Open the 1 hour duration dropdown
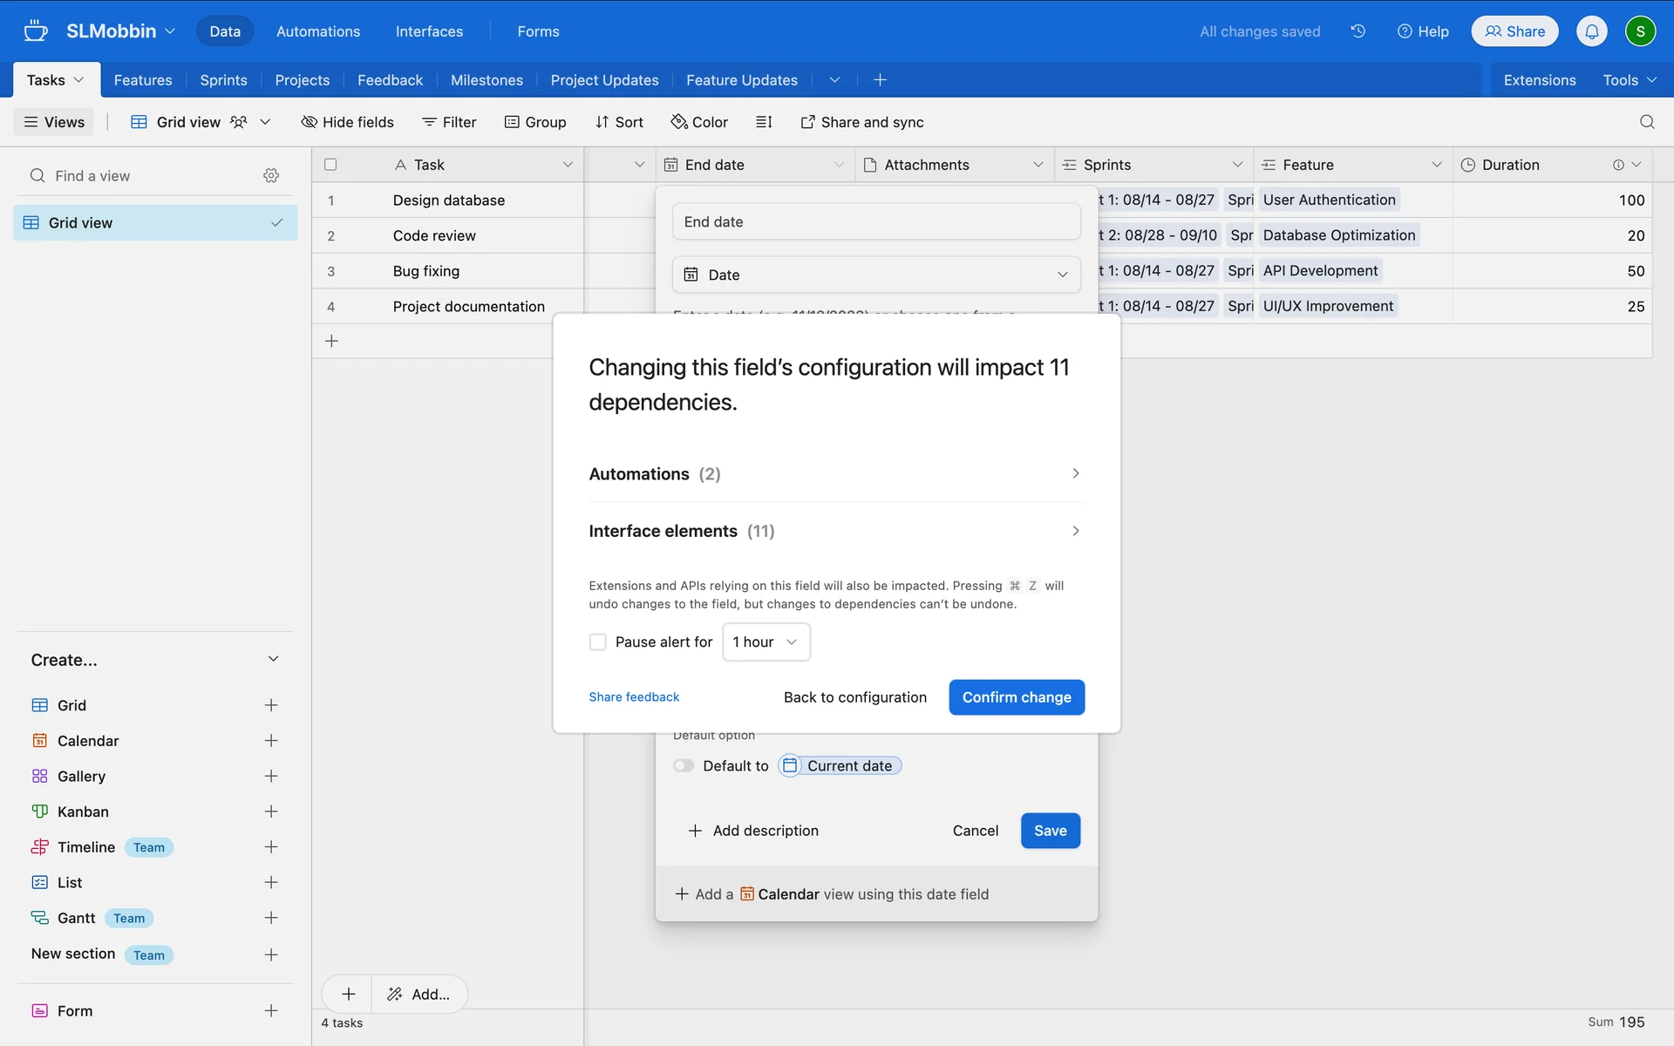1674x1046 pixels. tap(766, 642)
